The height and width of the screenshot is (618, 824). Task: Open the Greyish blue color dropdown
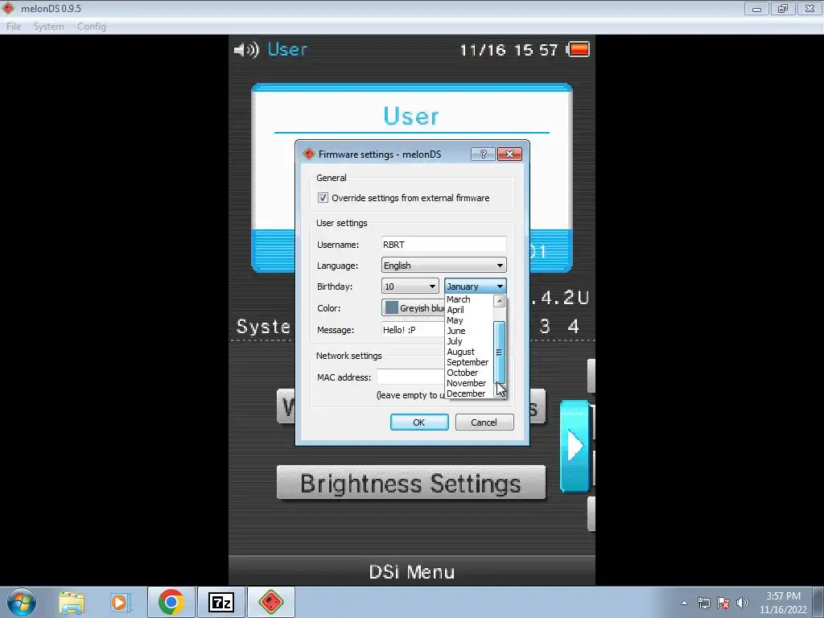click(x=413, y=308)
